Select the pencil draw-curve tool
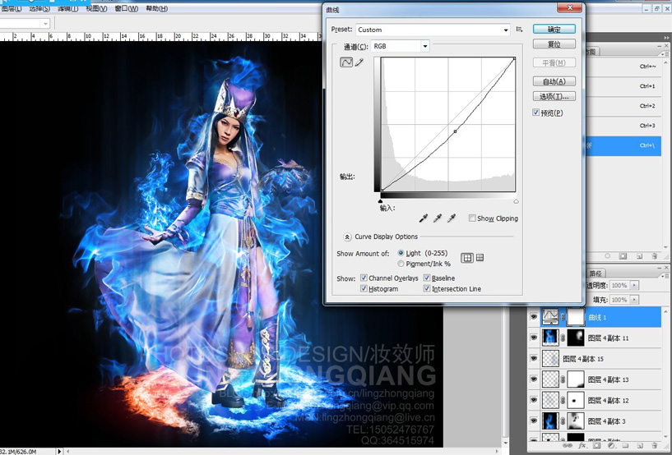 pyautogui.click(x=359, y=62)
